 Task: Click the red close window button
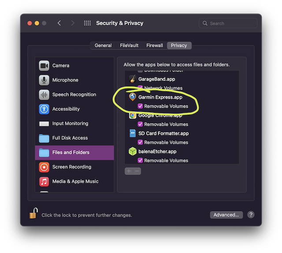(x=30, y=23)
